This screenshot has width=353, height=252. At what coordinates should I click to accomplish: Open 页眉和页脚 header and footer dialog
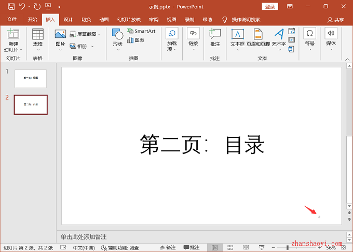click(258, 37)
